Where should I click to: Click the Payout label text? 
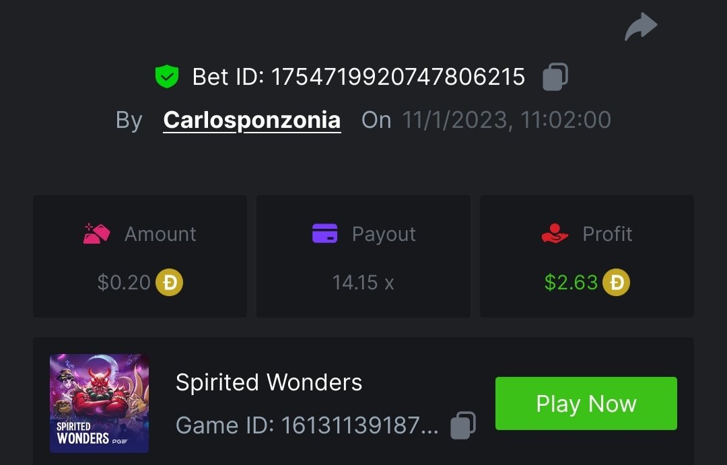coord(384,234)
